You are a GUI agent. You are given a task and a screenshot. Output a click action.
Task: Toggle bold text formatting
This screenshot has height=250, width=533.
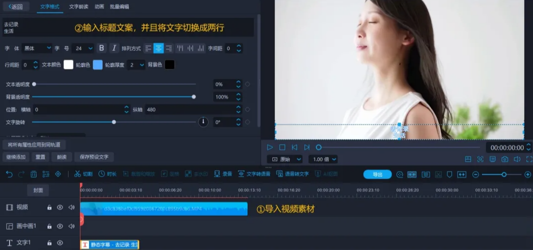pos(101,48)
